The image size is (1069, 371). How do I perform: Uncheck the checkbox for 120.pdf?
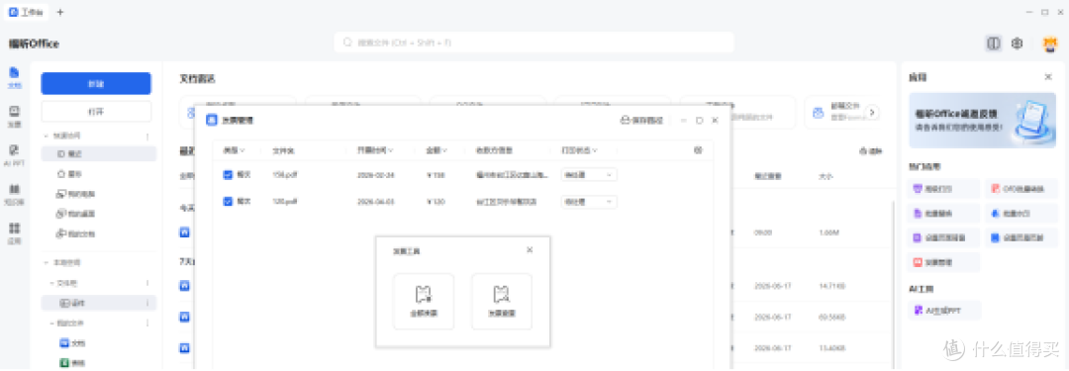pos(228,202)
